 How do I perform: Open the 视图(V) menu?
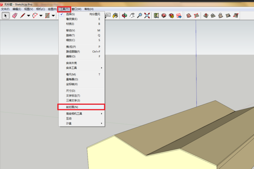click(x=29, y=9)
